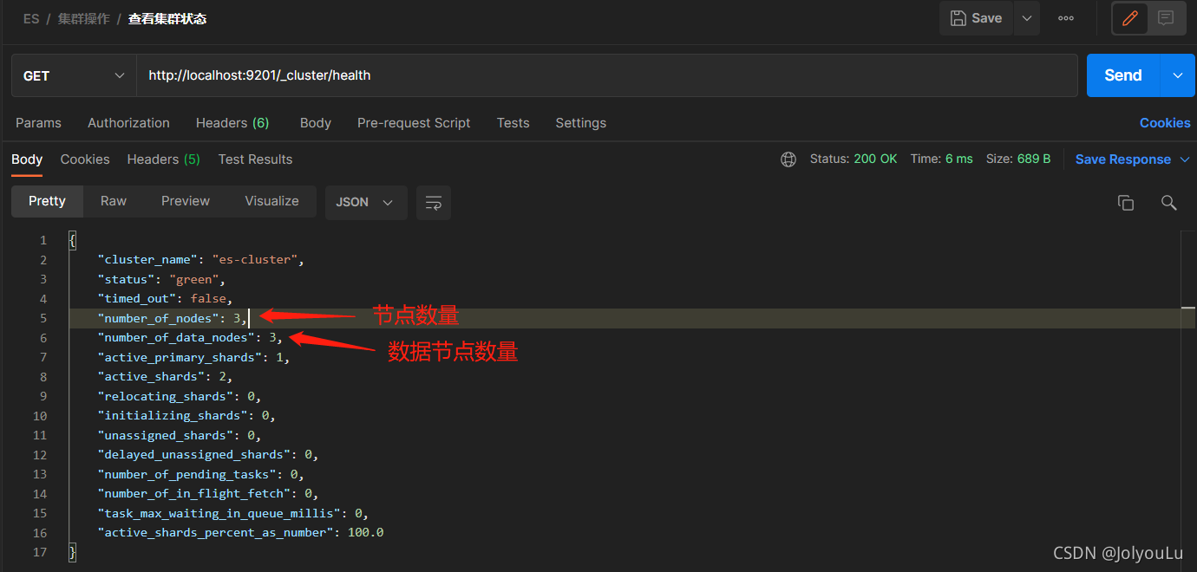This screenshot has width=1197, height=572.
Task: Click the "task_max_waiting_in_queue_millis" line
Action: 233,513
